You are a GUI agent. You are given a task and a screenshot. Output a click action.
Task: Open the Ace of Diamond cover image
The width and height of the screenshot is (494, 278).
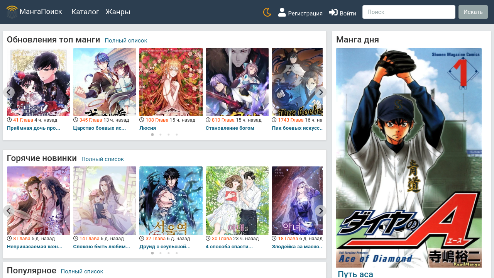pyautogui.click(x=409, y=158)
